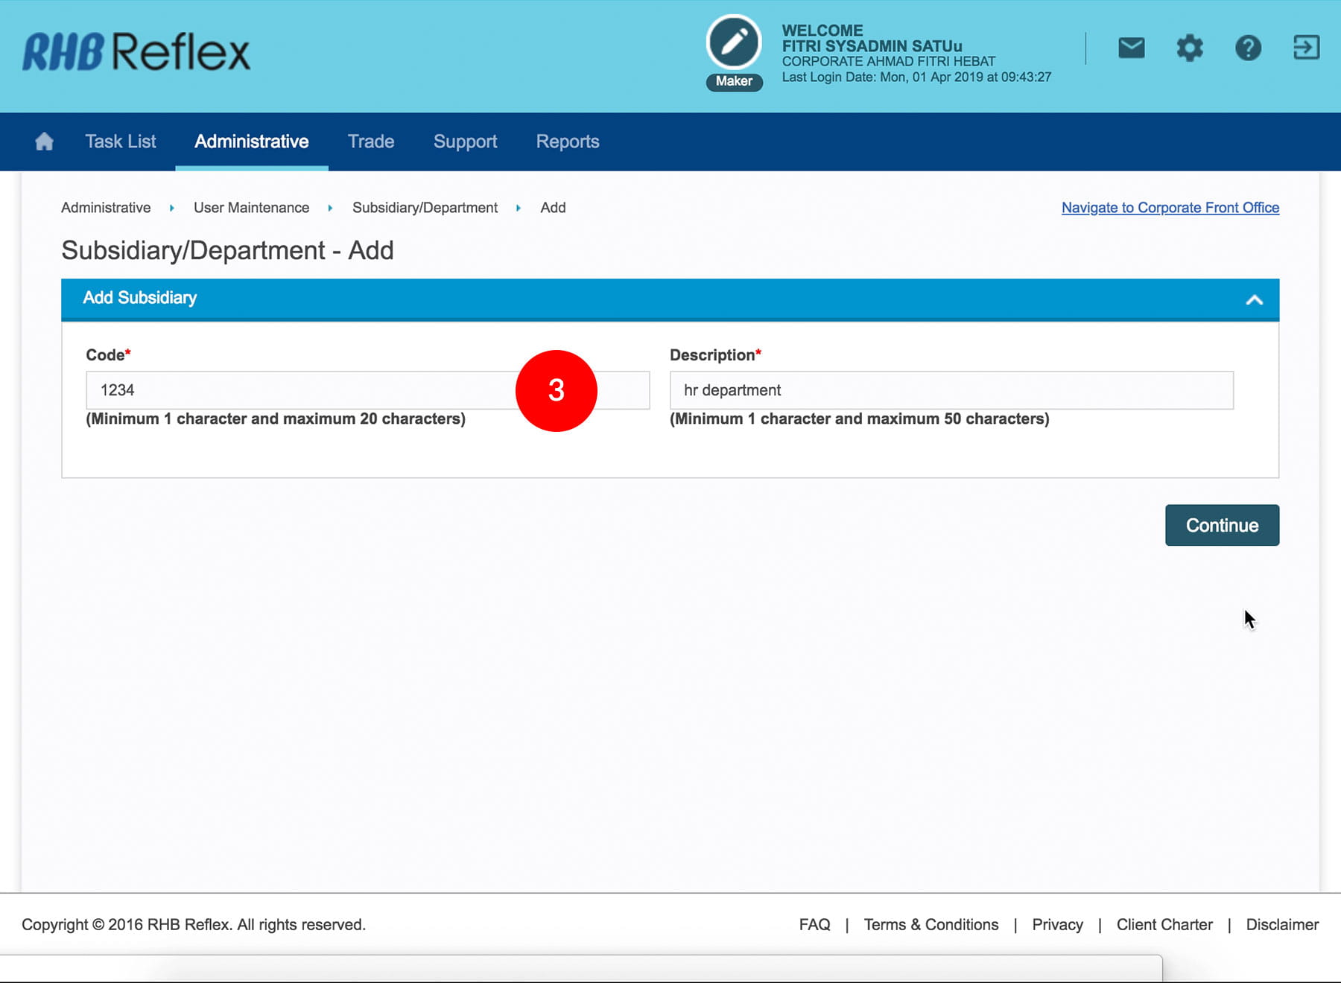Click inside the Code input field
This screenshot has height=983, width=1341.
(298, 390)
